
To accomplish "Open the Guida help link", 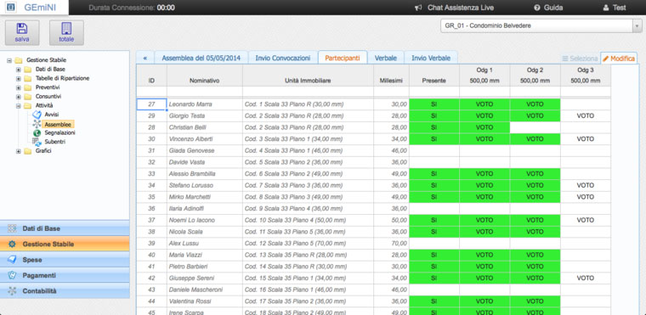I will pyautogui.click(x=548, y=8).
